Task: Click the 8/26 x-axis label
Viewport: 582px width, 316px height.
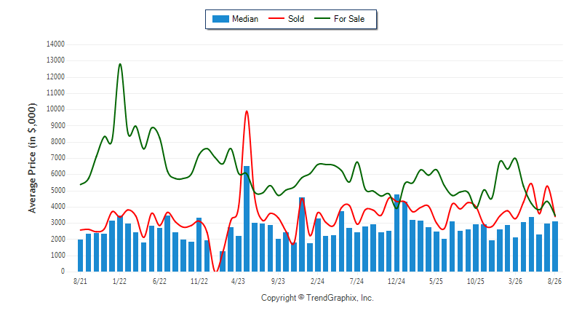Action: tap(554, 282)
